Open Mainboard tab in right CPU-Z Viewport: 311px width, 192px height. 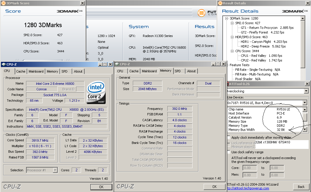click(x=149, y=71)
